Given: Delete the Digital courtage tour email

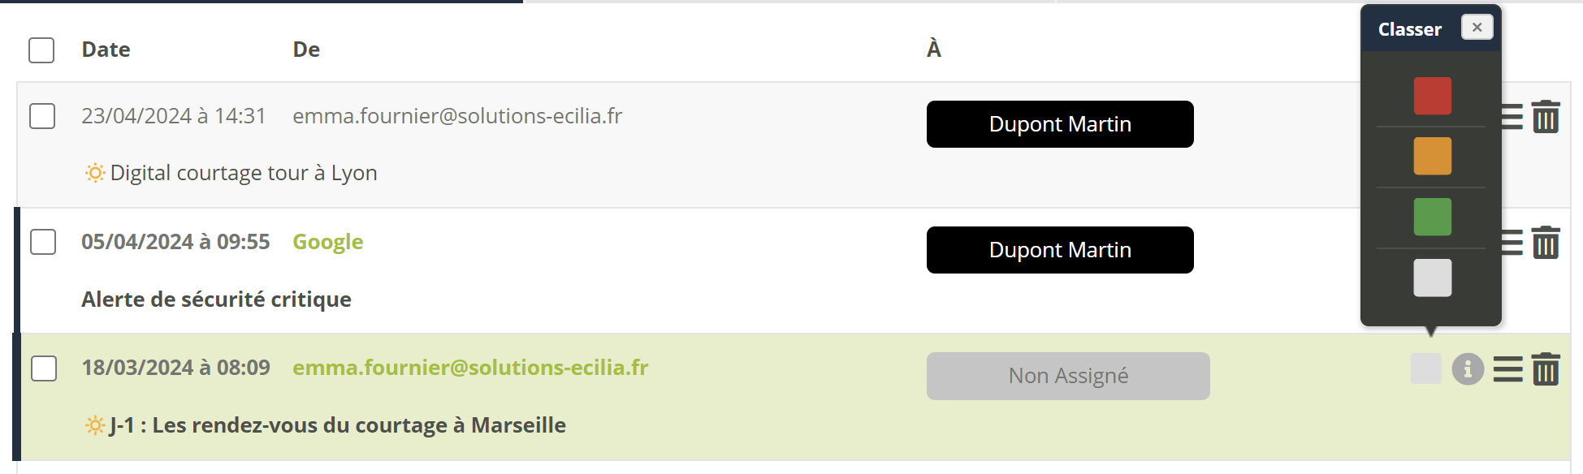Looking at the screenshot, I should tap(1545, 117).
